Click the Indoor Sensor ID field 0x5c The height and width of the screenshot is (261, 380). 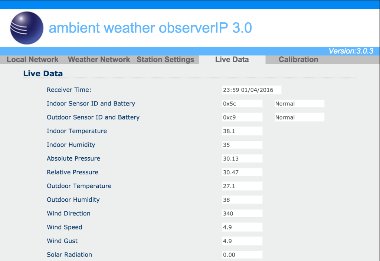coord(242,104)
